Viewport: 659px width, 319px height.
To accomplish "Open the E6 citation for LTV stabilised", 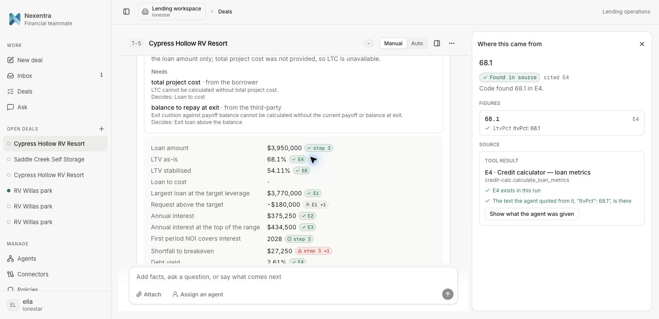I will (x=302, y=171).
